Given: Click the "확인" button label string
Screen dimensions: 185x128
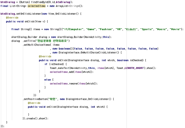Looking at the screenshot, I should point(52,99).
